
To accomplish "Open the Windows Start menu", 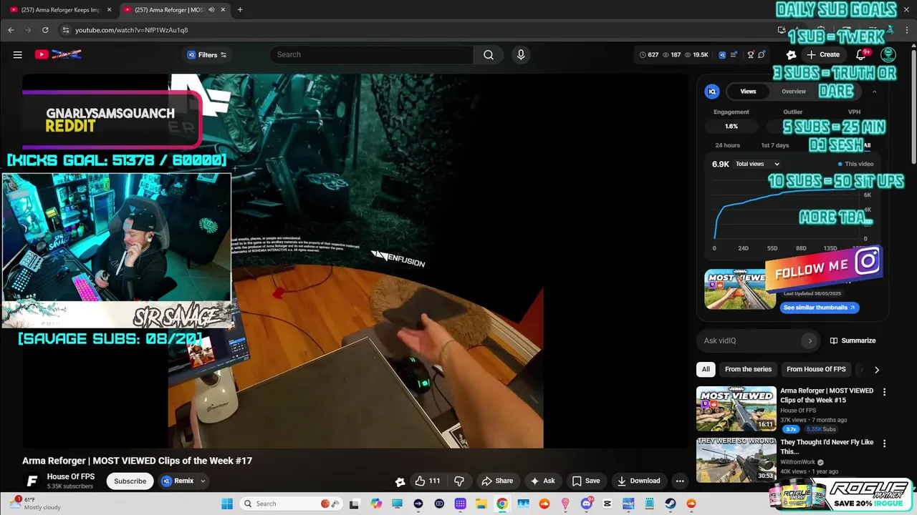I will (227, 504).
